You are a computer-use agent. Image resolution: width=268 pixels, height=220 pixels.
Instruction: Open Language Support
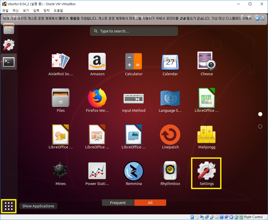[170, 101]
